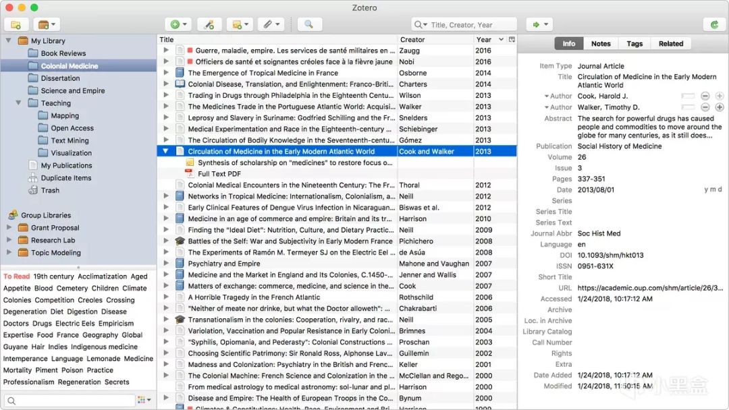The image size is (729, 410).
Task: Add author after Walker, Timothy D. plus
Action: click(x=720, y=107)
